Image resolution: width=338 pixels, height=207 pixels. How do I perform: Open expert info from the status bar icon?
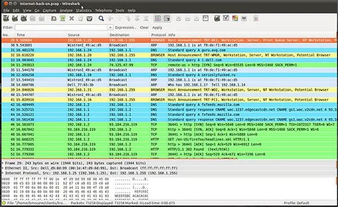pyautogui.click(x=4, y=203)
